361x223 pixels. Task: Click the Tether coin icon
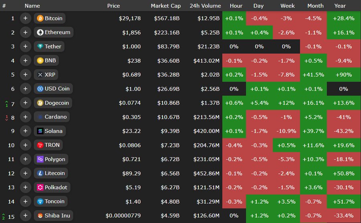[x=40, y=46]
